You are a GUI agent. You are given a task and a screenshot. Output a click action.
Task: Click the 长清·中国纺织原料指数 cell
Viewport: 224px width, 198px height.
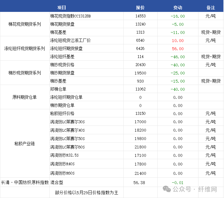25,182
